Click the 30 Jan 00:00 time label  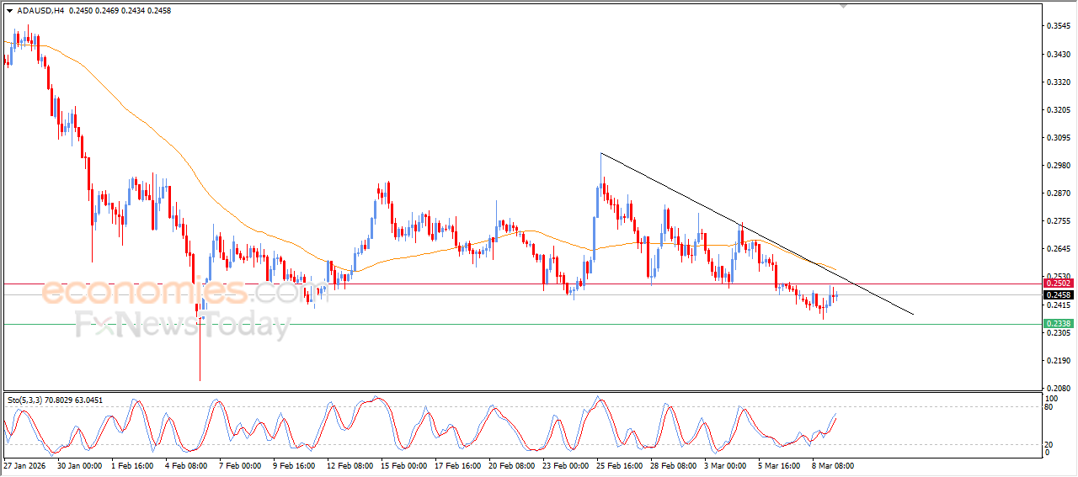pos(80,465)
